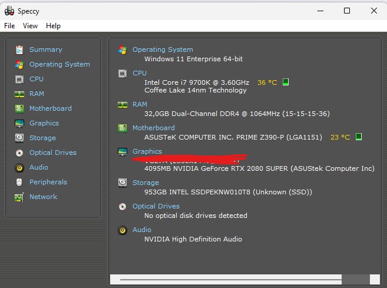Click Motherboard icon in main summary panel

pos(123,128)
